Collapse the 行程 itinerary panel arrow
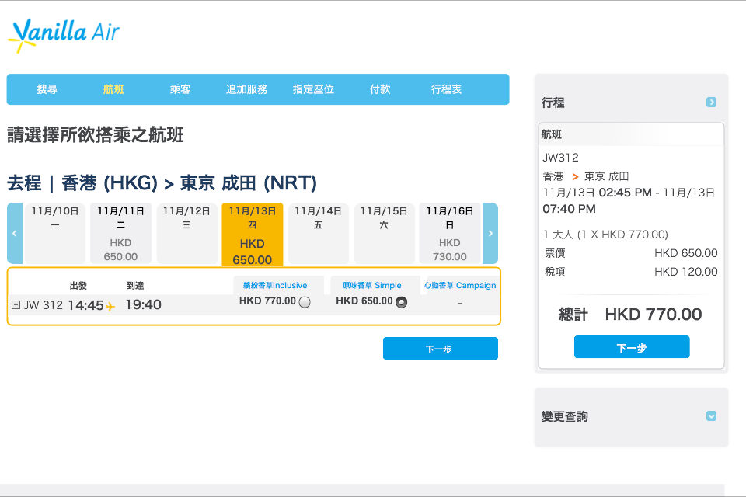This screenshot has width=746, height=497. click(x=711, y=103)
